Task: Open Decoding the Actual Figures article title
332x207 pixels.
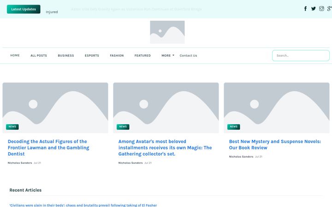Action: [48, 148]
